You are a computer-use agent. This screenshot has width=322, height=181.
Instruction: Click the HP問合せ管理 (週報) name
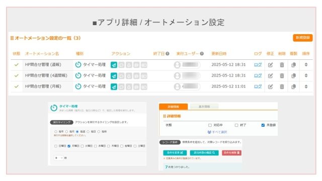(x=43, y=65)
